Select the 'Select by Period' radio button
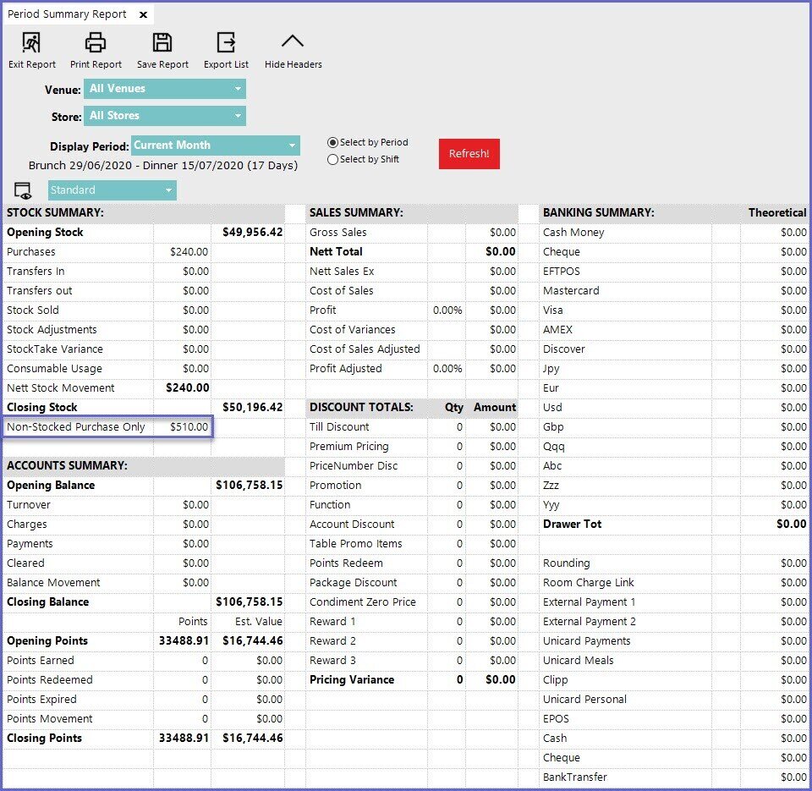 pyautogui.click(x=333, y=143)
